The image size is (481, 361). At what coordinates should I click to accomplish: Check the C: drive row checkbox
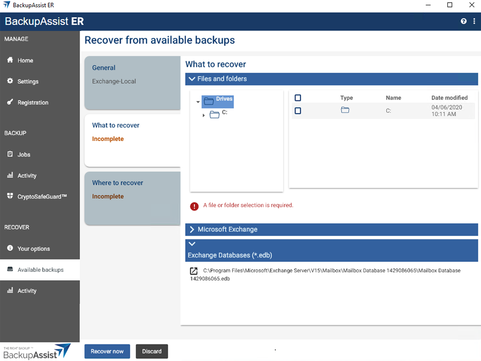tap(298, 111)
